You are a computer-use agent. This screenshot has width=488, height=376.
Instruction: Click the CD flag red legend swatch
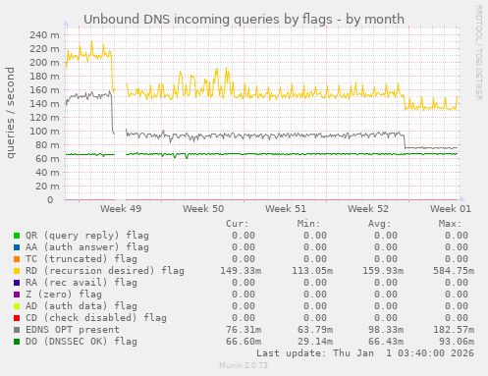click(17, 318)
